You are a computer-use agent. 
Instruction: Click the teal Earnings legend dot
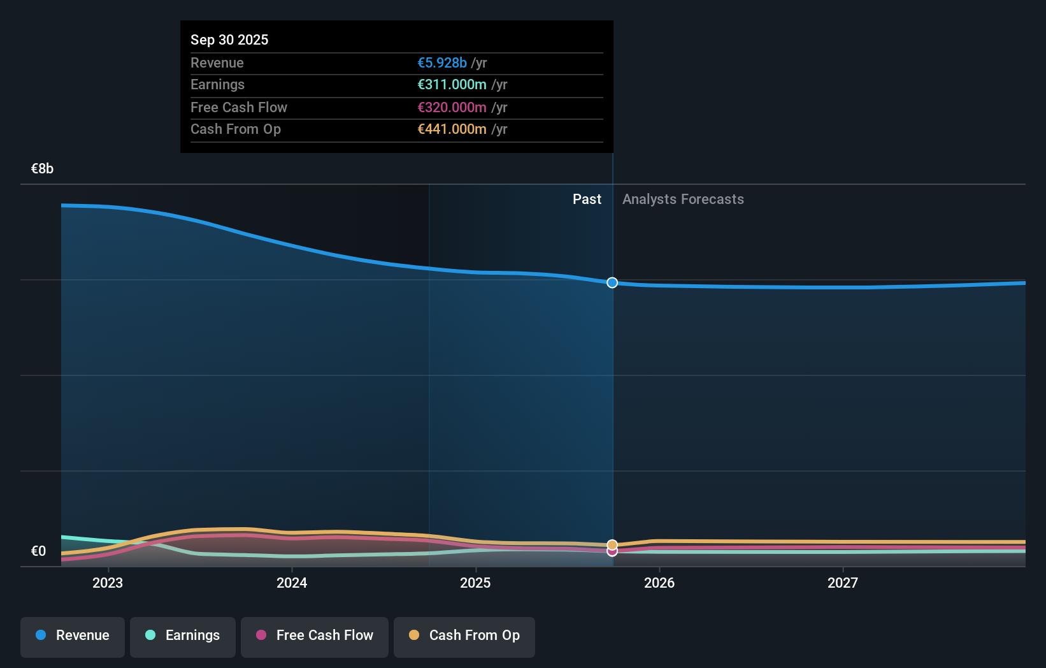pos(150,635)
